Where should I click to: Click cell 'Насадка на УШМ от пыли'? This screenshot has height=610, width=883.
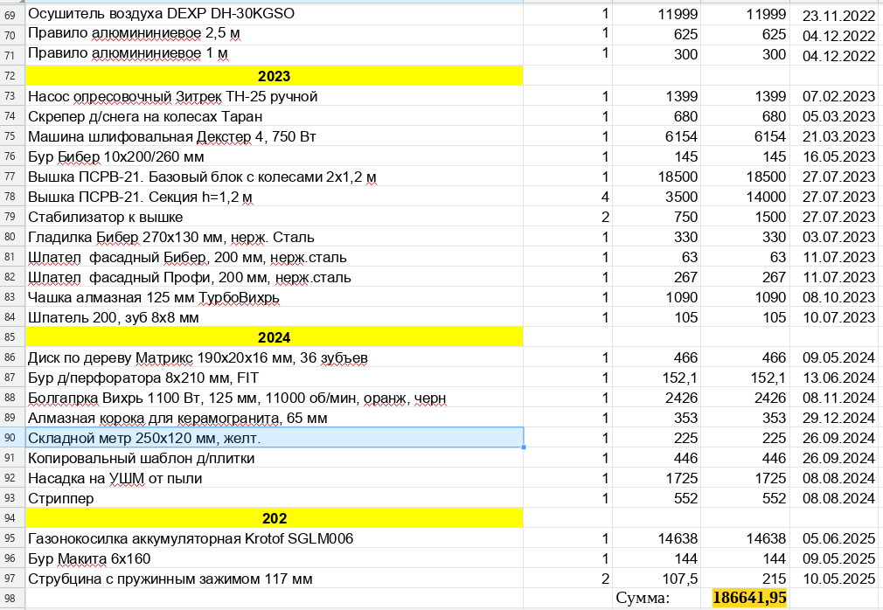point(275,478)
